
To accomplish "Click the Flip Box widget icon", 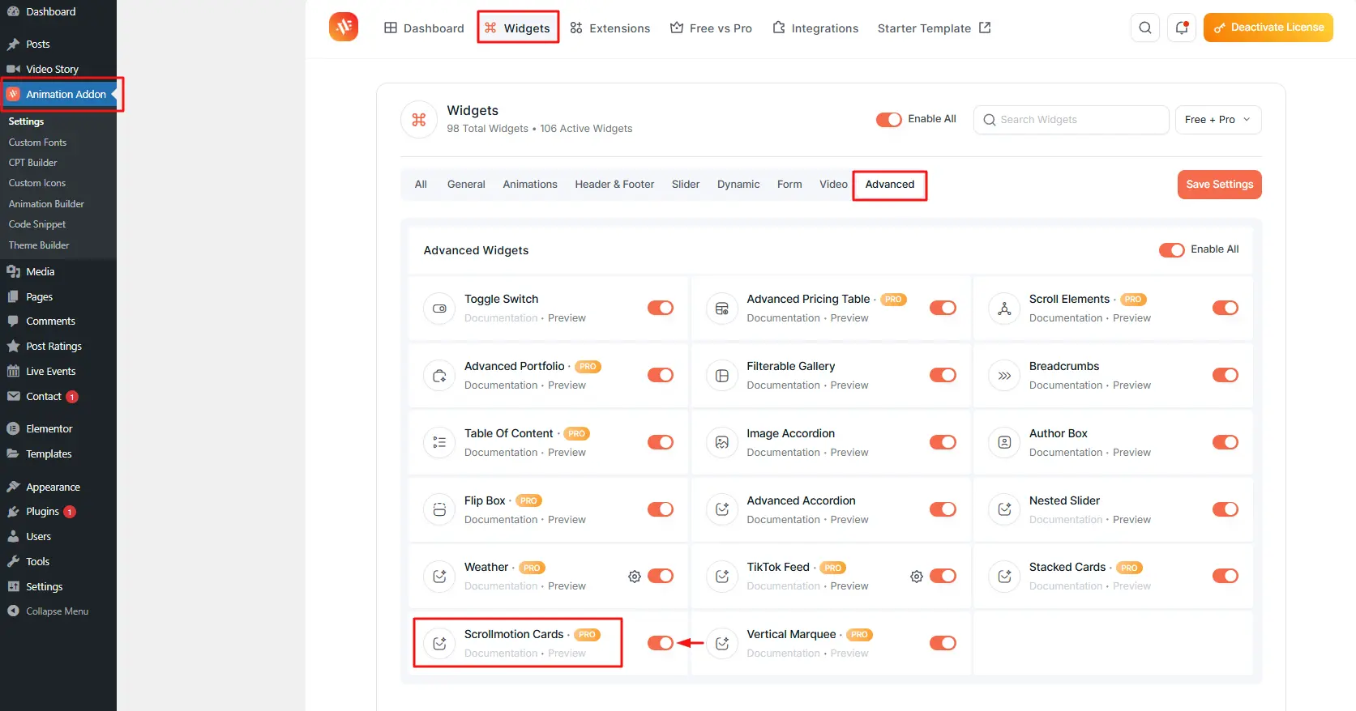I will 439,510.
